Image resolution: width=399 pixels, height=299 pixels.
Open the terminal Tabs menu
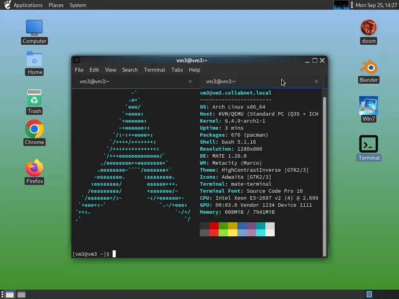[x=177, y=70]
